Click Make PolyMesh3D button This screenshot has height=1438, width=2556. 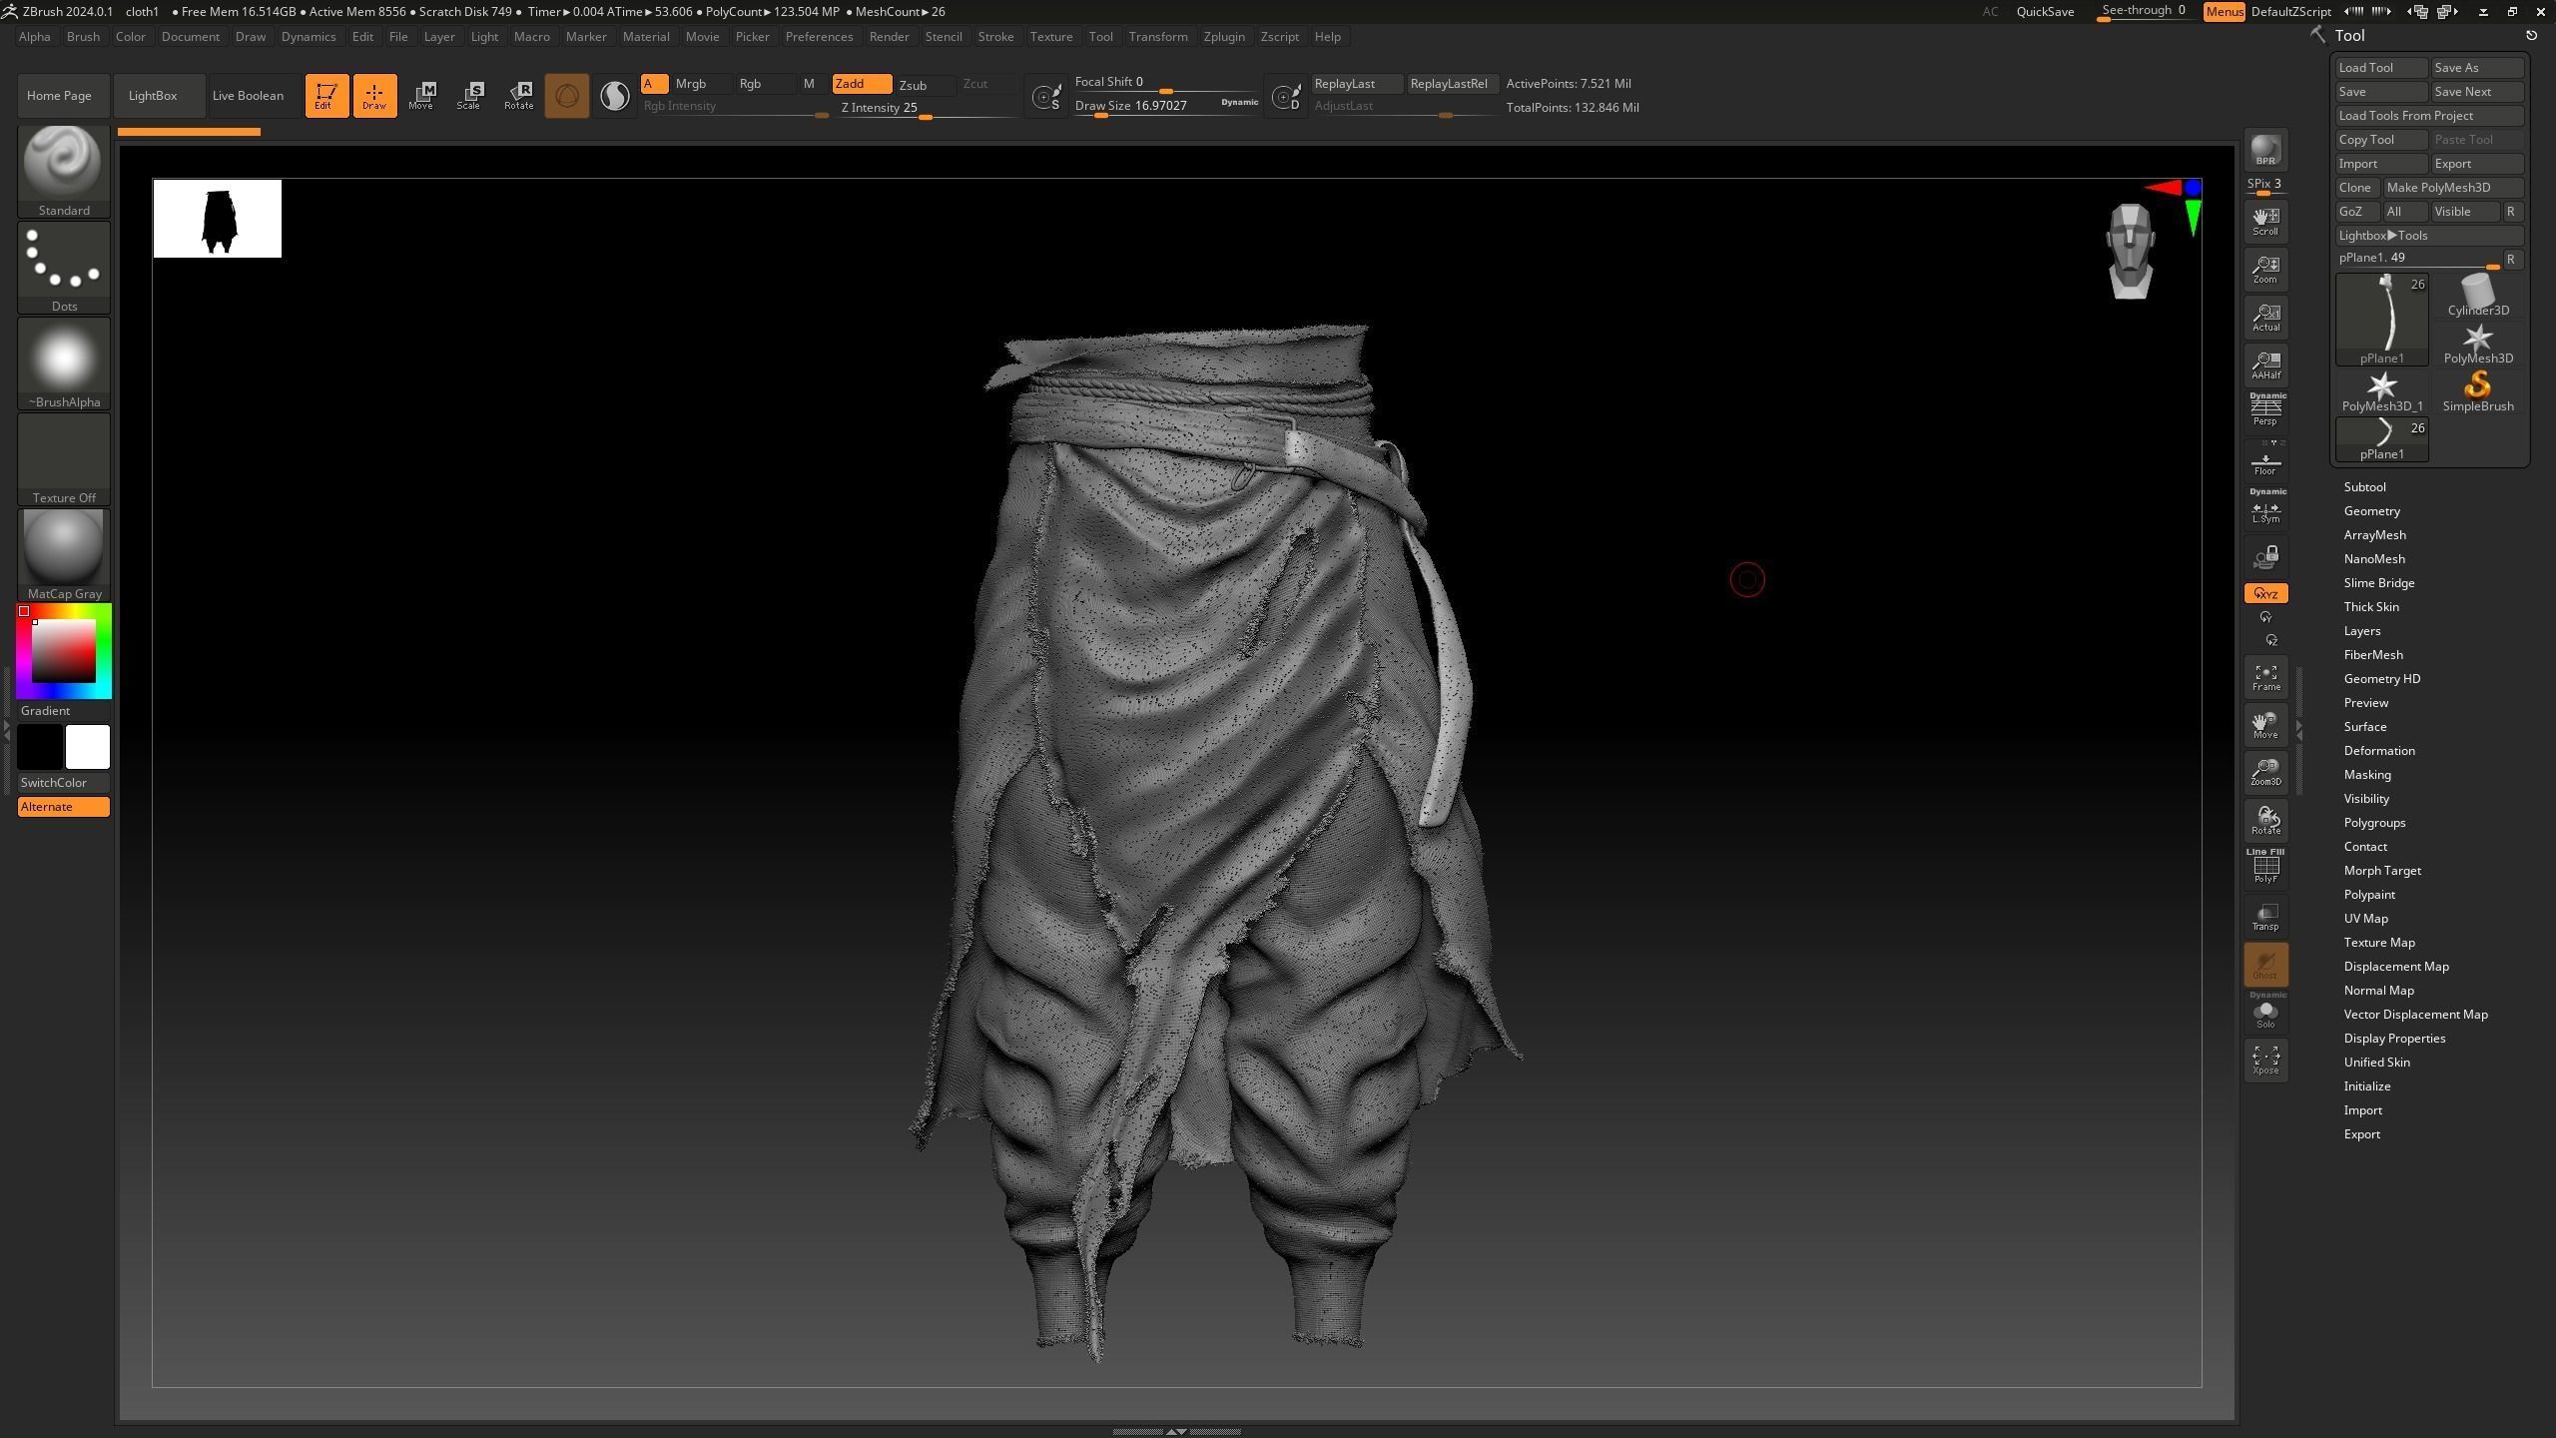click(x=2454, y=188)
